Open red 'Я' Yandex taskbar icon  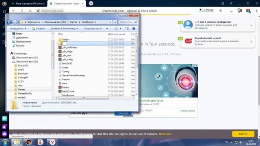pos(40,142)
